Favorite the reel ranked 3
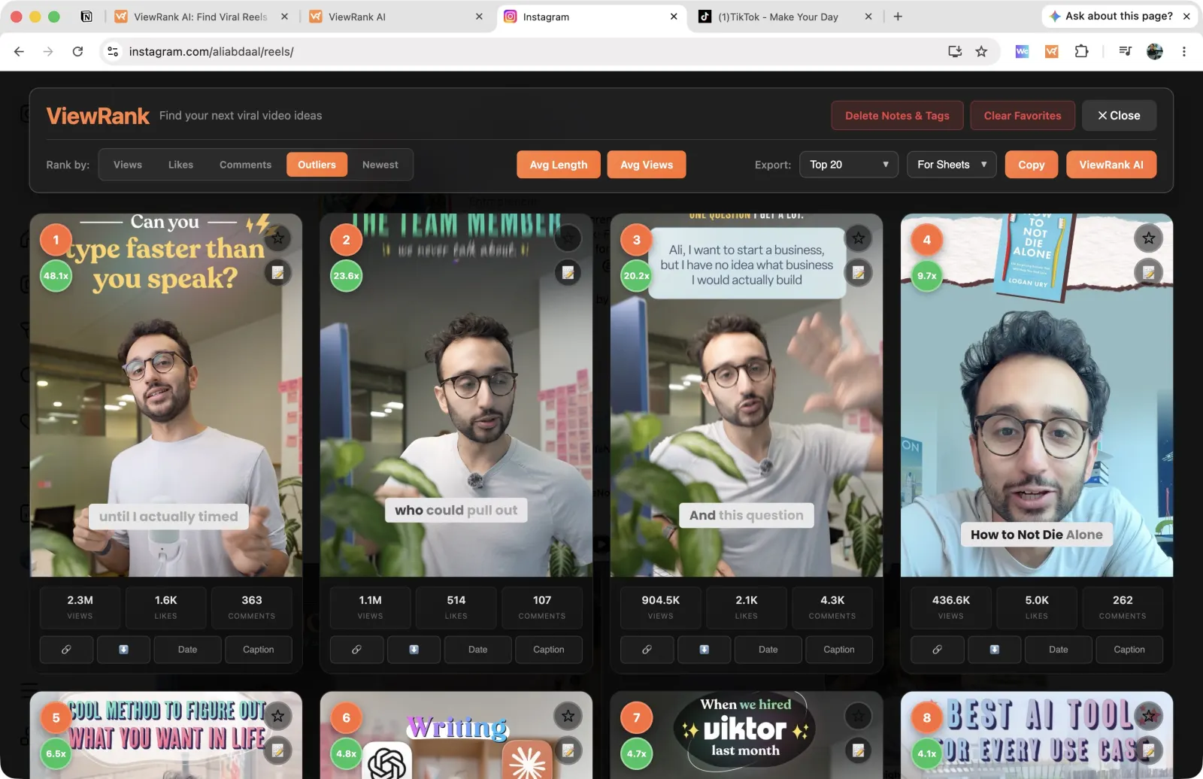 pos(859,238)
